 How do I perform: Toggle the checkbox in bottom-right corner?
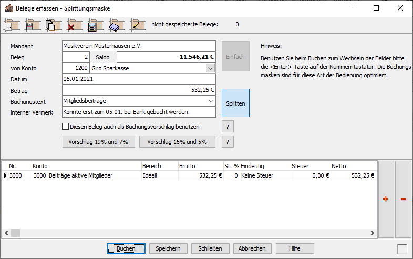click(402, 248)
